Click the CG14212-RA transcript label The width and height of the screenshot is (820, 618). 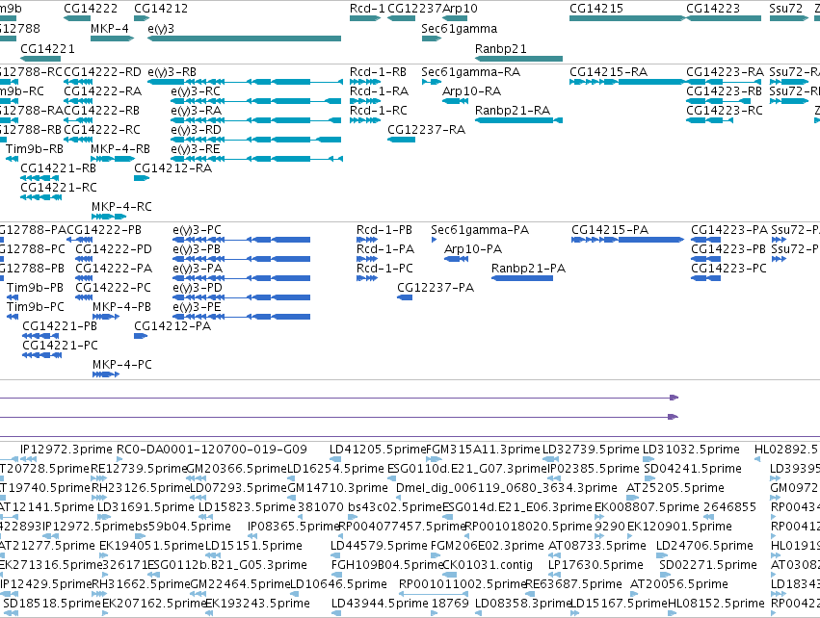173,168
